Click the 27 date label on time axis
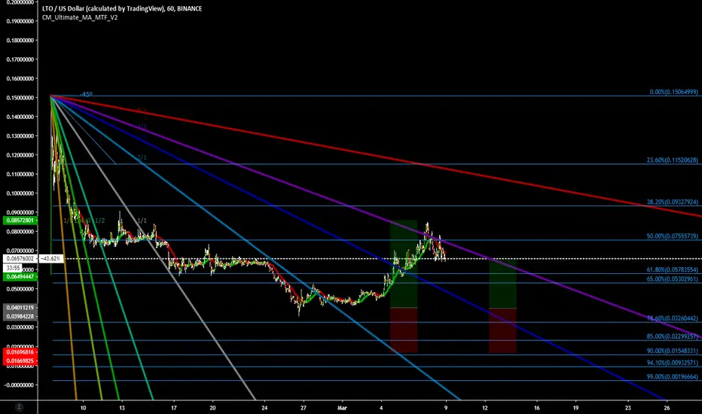702x414 pixels. [304, 408]
